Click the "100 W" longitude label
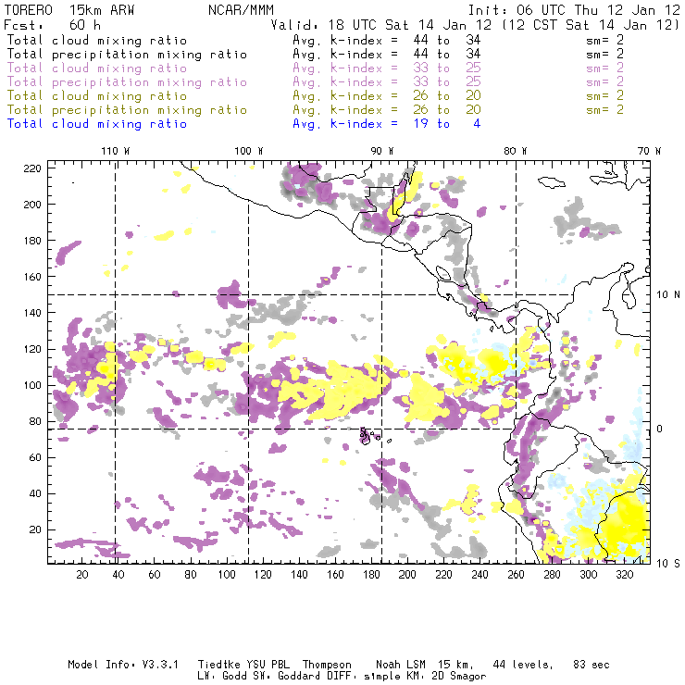The image size is (685, 685). [249, 151]
